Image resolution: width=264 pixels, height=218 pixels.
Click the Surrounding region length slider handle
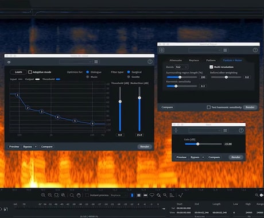pyautogui.click(x=180, y=77)
